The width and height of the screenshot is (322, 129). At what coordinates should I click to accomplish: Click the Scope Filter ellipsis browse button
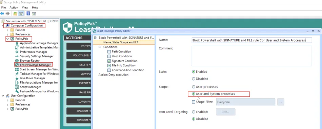coord(281,102)
